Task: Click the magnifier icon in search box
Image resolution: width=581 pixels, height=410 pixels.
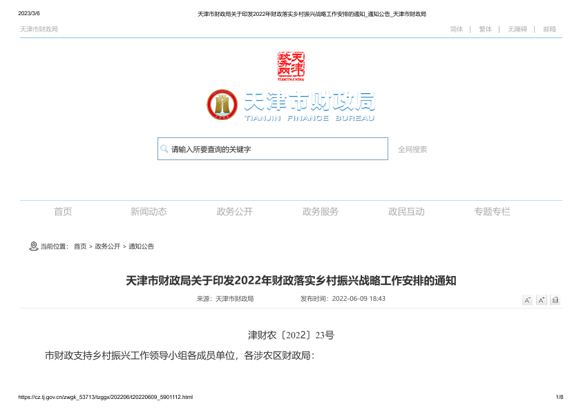Action: coord(164,148)
